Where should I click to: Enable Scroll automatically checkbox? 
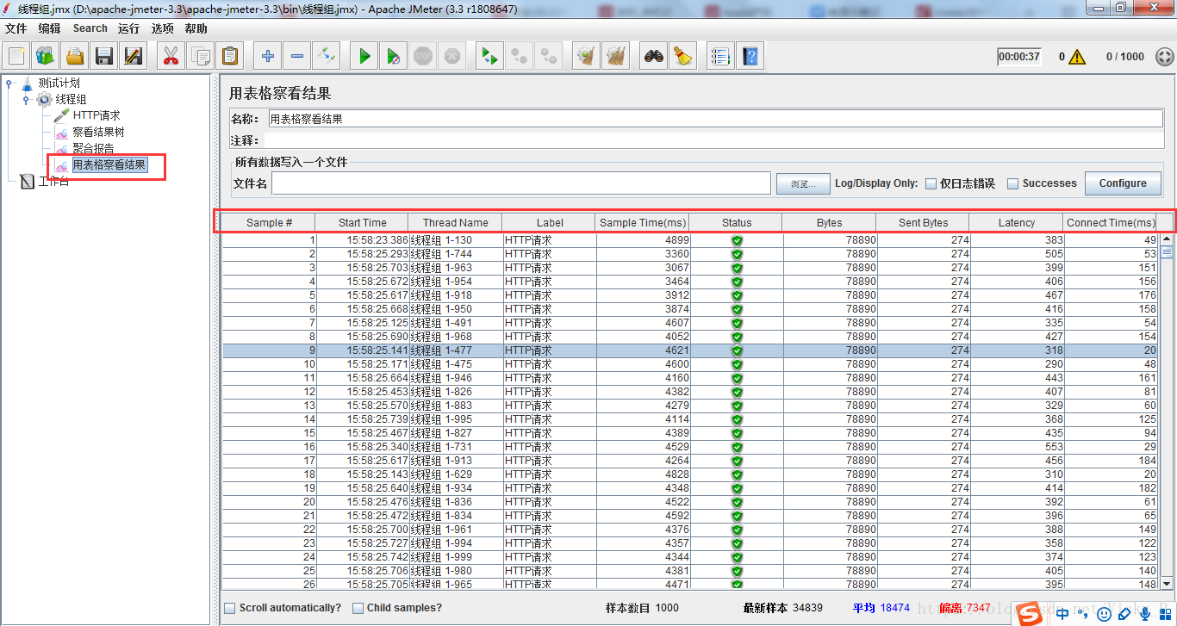pyautogui.click(x=230, y=608)
